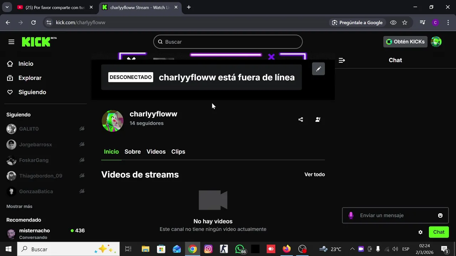Click the share channel icon
Screen dimensions: 456x256
click(x=301, y=119)
